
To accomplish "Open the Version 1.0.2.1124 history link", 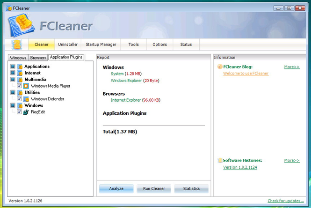I will [240, 167].
